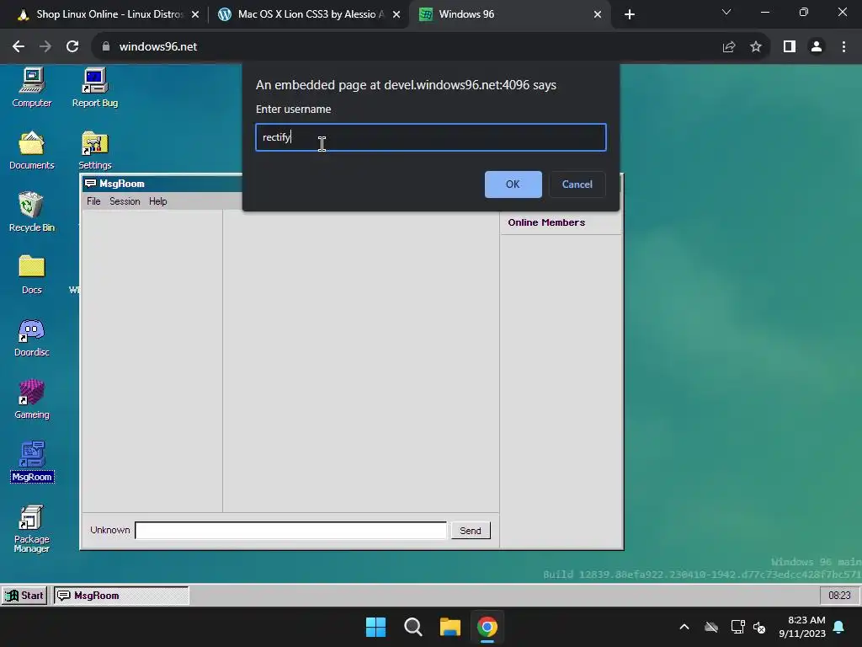Click the OneDrive cloud tray icon
The image size is (862, 647).
pyautogui.click(x=711, y=627)
